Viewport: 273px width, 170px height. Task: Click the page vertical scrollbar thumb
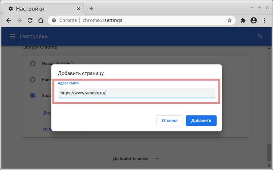coord(269,153)
